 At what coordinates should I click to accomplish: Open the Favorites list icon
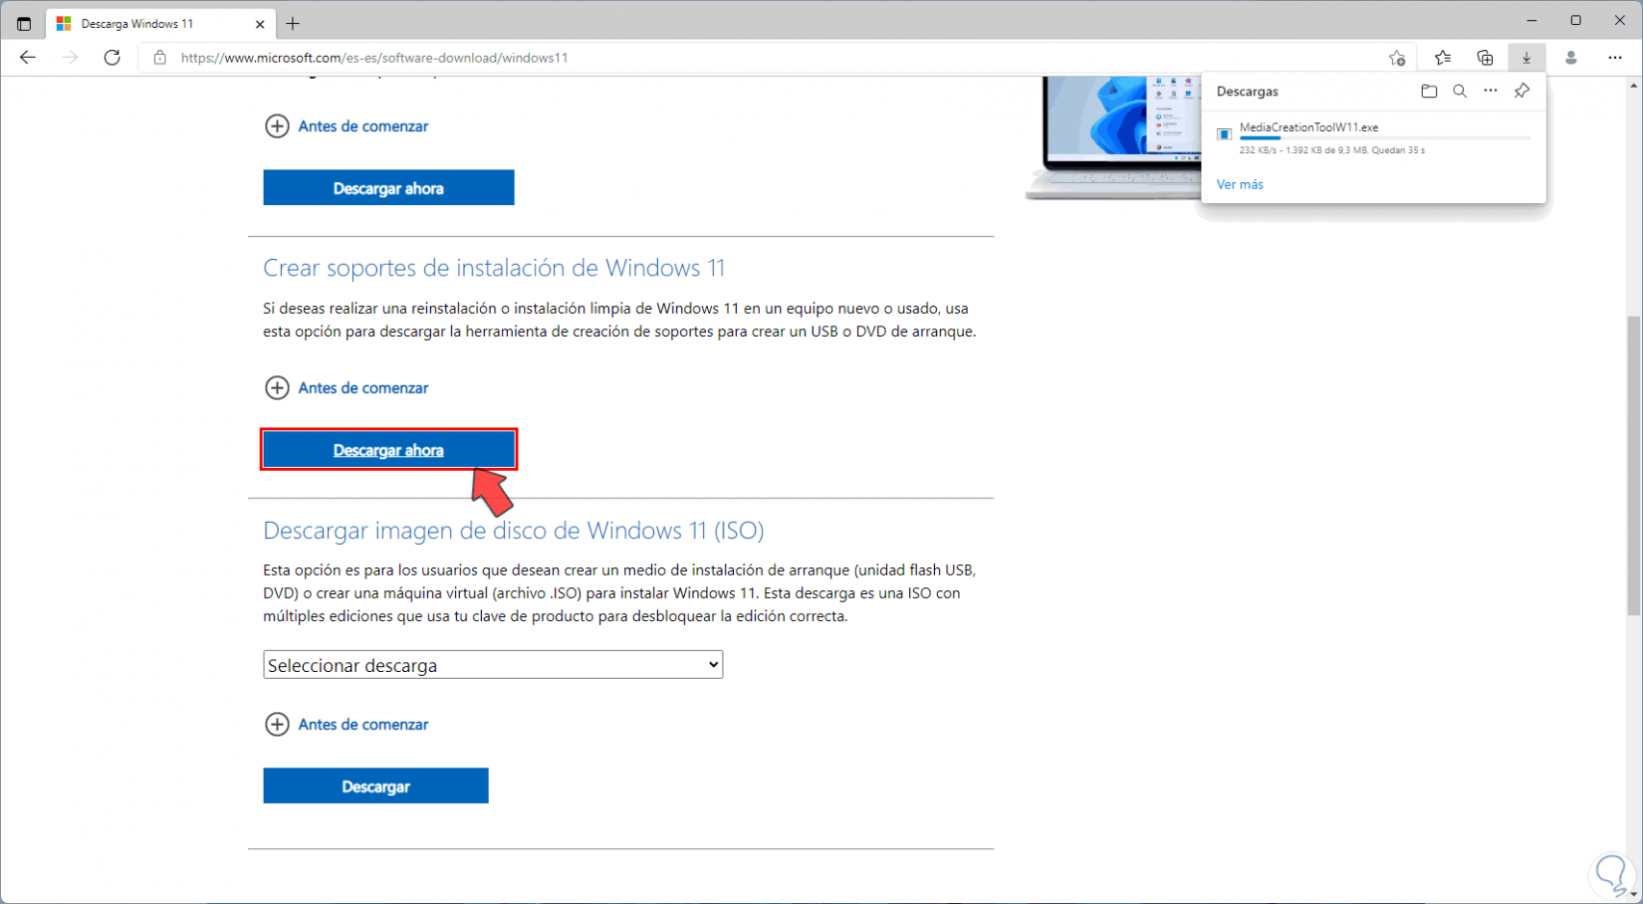pyautogui.click(x=1443, y=58)
